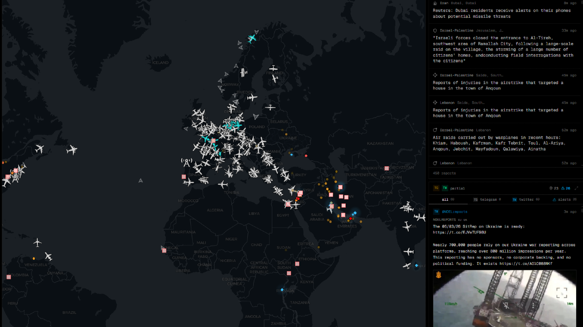Click the location pin counter showing 23
Screen dimensions: 583x327
554,188
